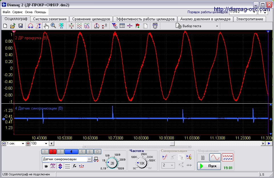Screen dimensions: 274x178
Task: Switch to Электропитание tab
Action: coord(249,19)
